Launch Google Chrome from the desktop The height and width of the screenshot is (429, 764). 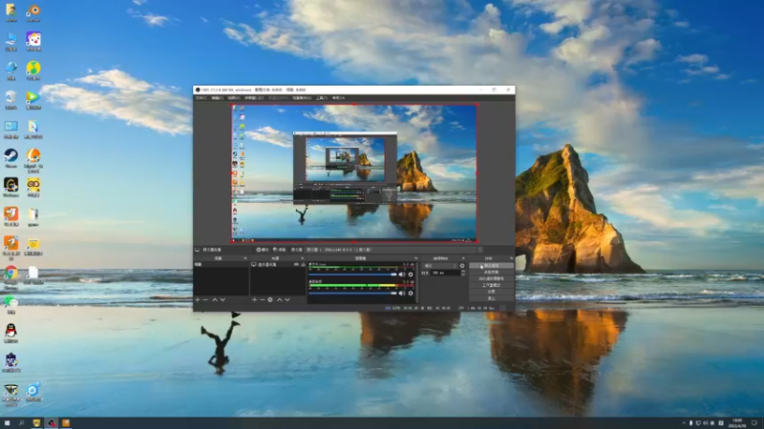click(x=11, y=277)
